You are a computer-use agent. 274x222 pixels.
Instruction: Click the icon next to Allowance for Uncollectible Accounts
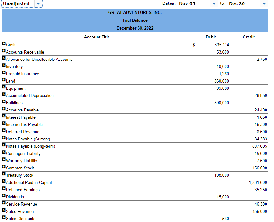pos(3,58)
